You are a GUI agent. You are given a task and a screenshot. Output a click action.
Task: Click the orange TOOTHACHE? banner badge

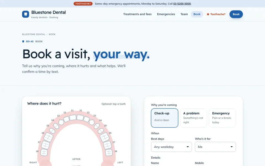(x=83, y=4)
